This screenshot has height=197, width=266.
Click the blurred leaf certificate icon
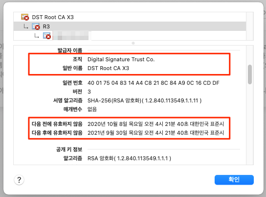coord(47,36)
